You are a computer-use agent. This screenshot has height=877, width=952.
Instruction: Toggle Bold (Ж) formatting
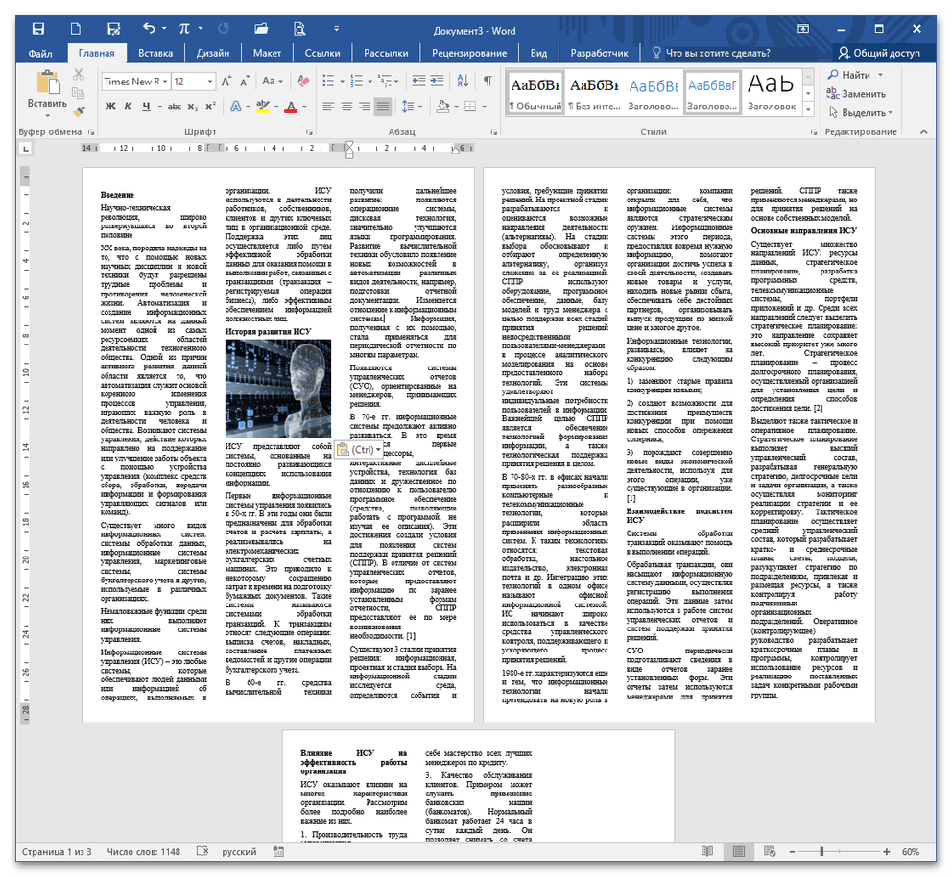[109, 107]
